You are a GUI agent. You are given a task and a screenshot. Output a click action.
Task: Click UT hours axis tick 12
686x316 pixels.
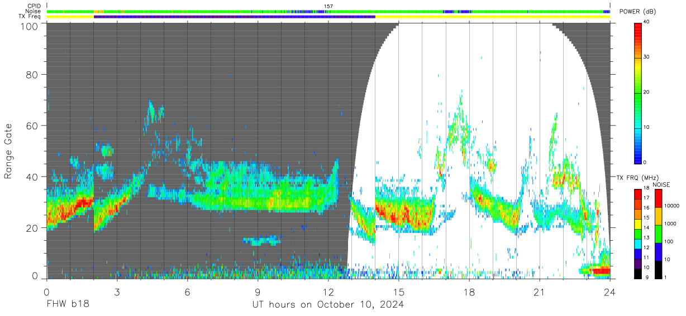pos(328,291)
